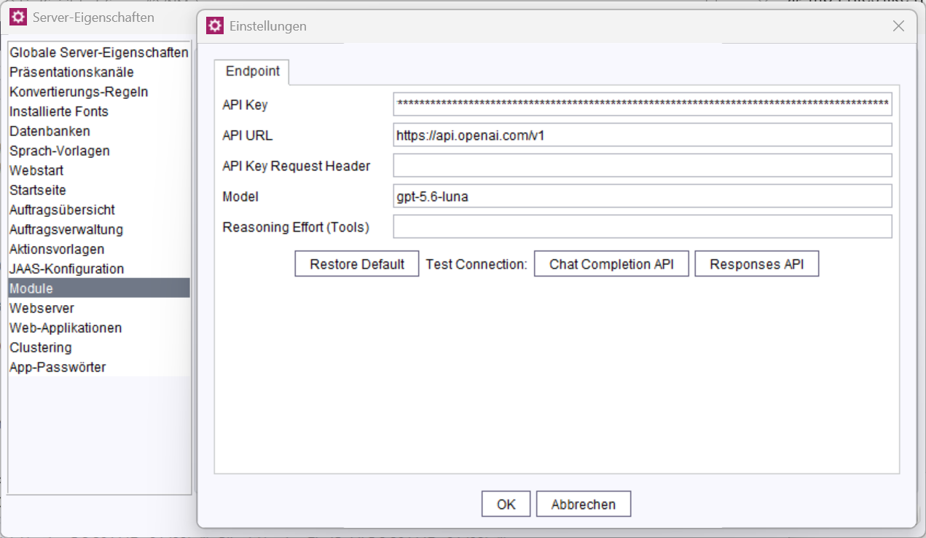Click the Einstellungen title text
Screen dimensions: 926x538
coord(268,26)
